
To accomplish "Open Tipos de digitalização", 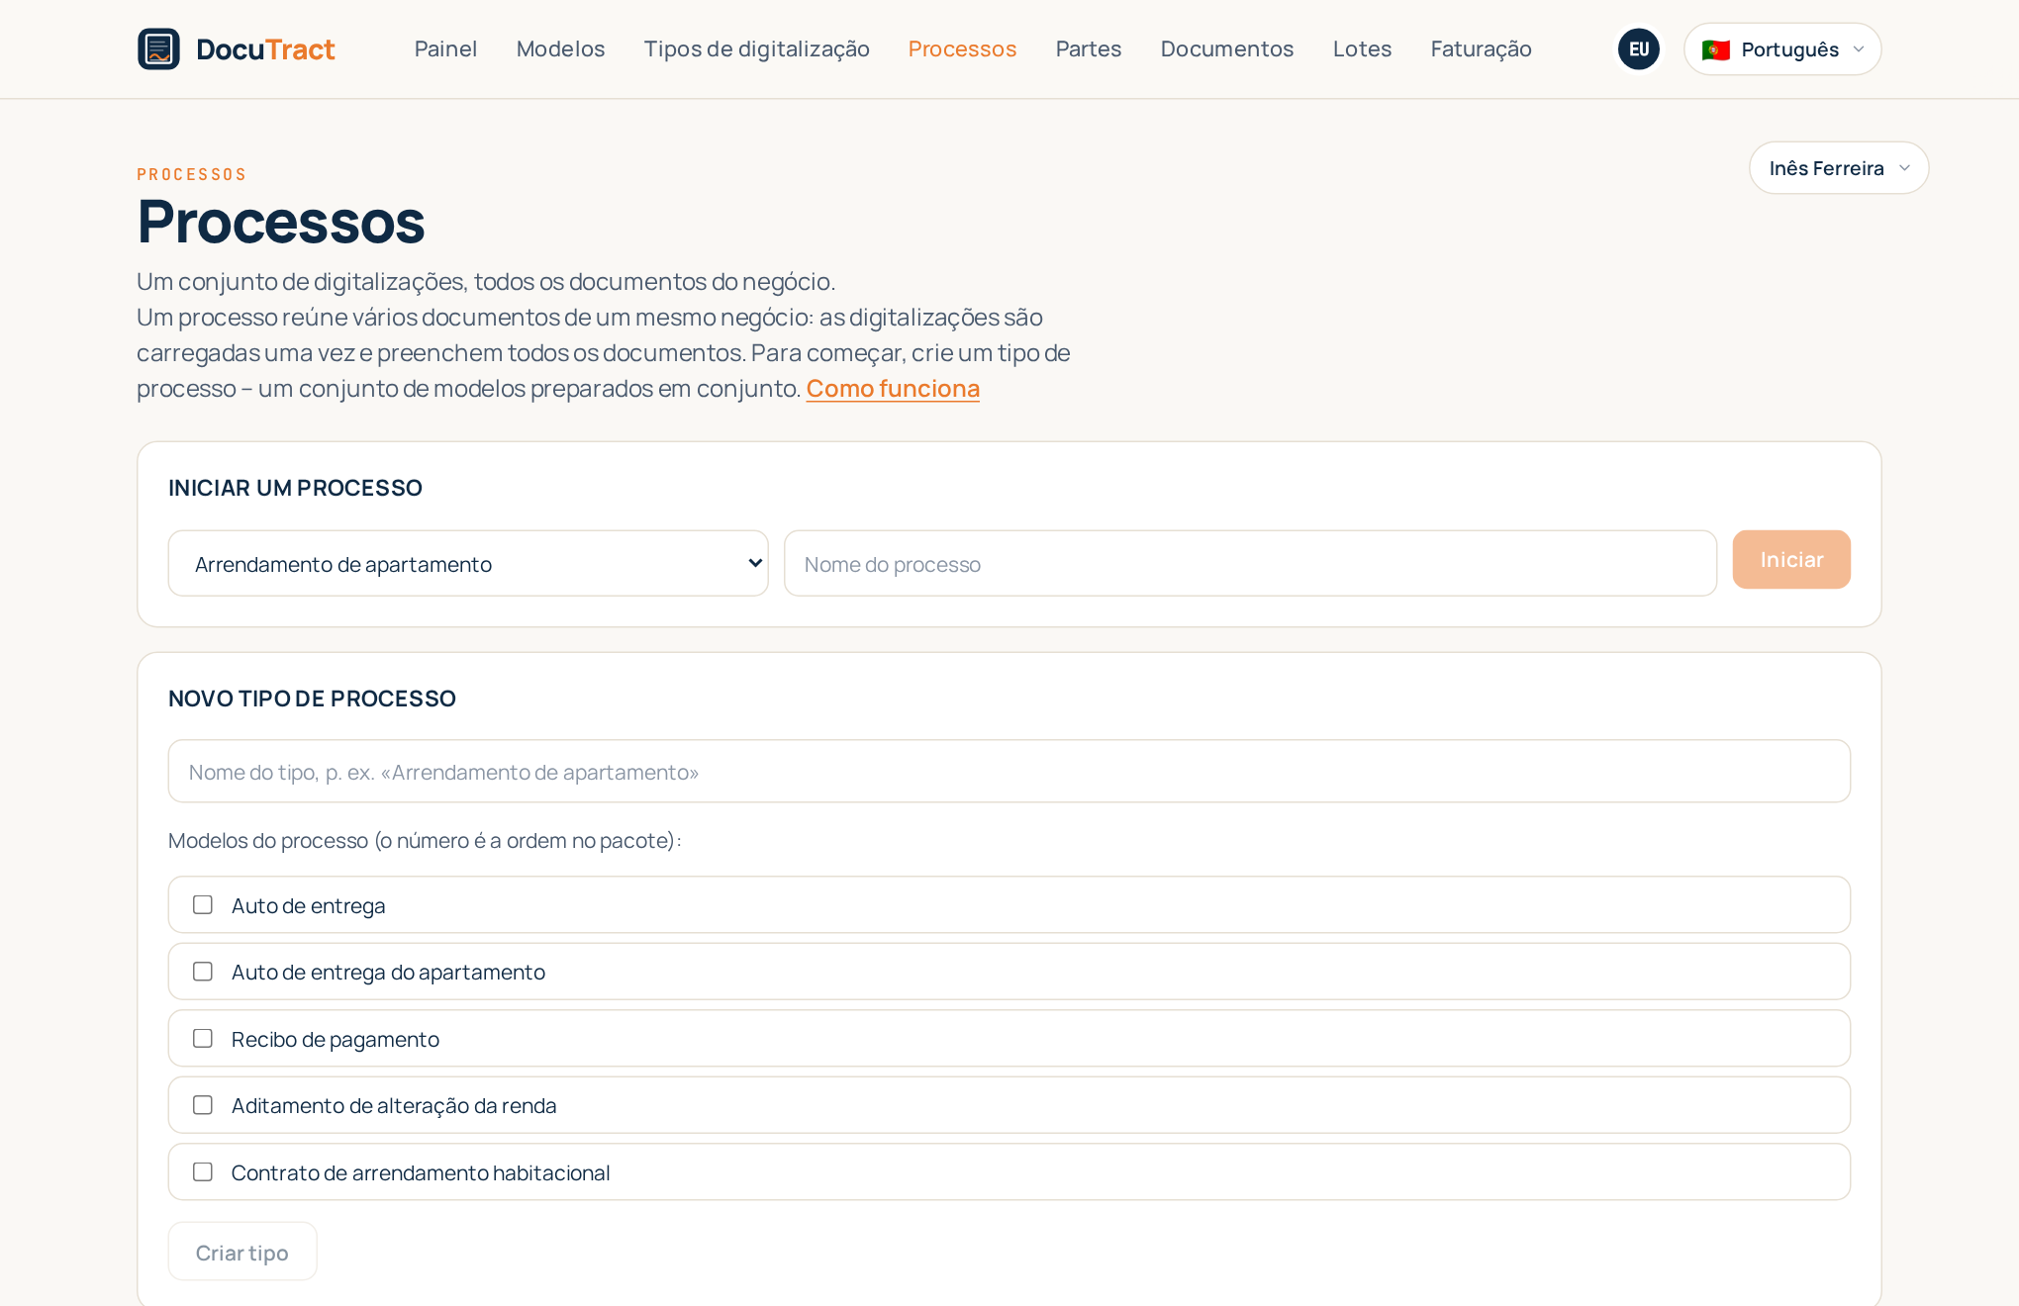I will pyautogui.click(x=756, y=48).
